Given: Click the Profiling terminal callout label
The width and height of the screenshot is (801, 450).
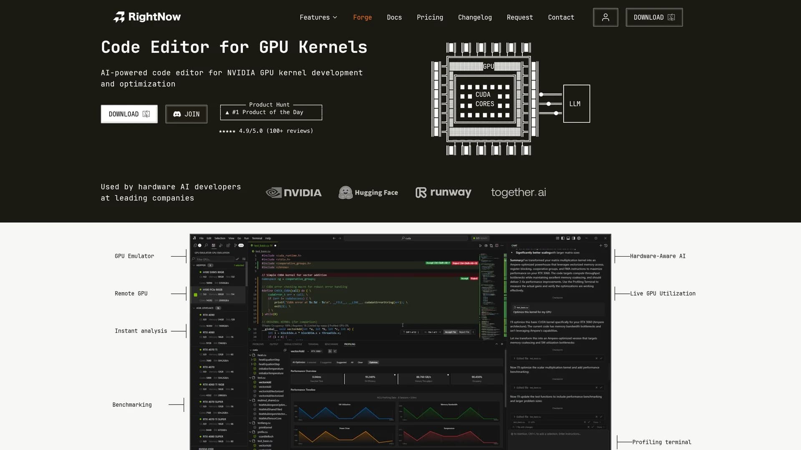Looking at the screenshot, I should coord(662,442).
